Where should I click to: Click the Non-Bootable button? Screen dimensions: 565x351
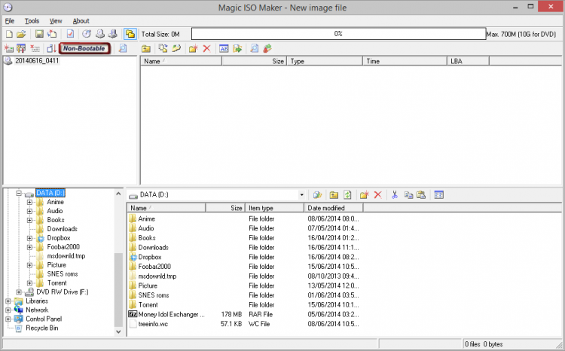coord(84,48)
